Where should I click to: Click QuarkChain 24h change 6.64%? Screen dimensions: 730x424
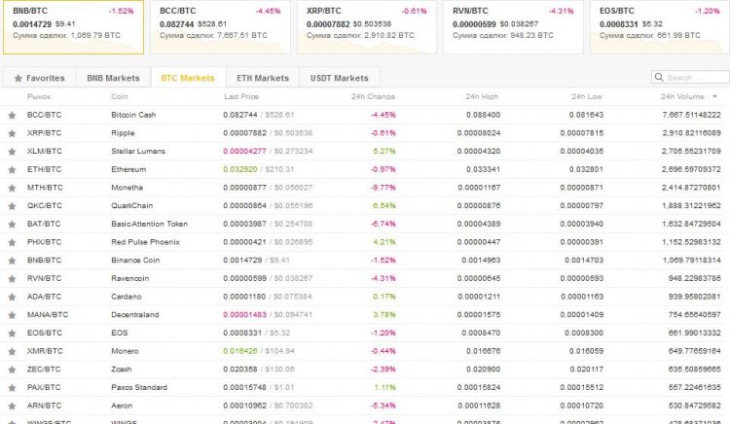tap(384, 205)
